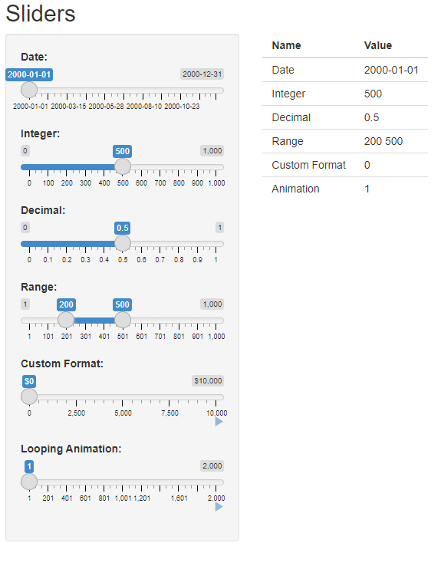Screen dimensions: 441x569
Task: Click the 0.8 tick on Decimal slider
Action: pyautogui.click(x=179, y=260)
